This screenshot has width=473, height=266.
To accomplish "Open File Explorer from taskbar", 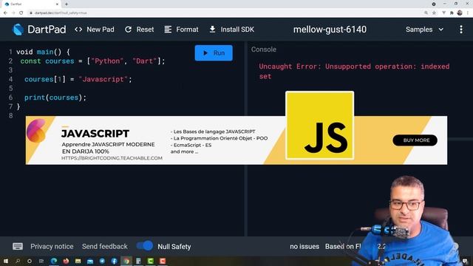I will 78,261.
